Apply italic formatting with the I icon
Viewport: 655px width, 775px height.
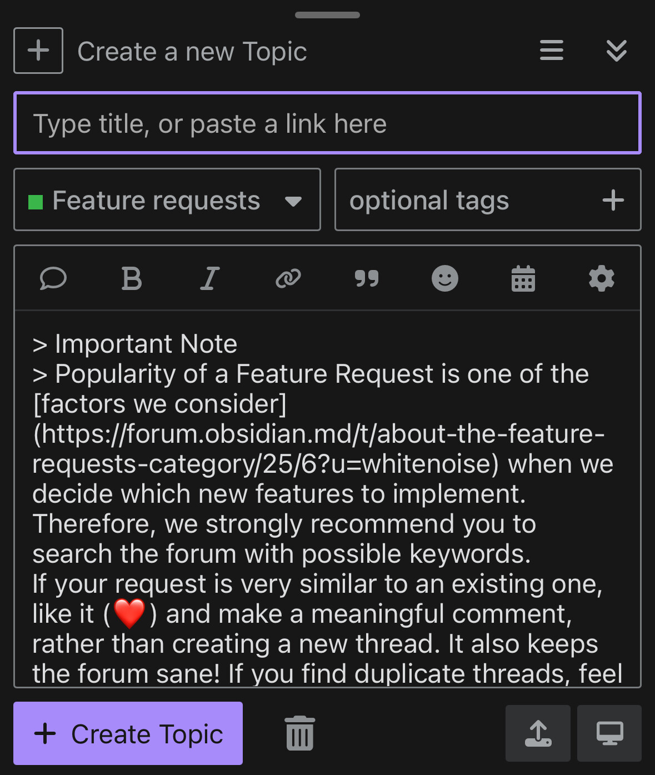pos(210,278)
